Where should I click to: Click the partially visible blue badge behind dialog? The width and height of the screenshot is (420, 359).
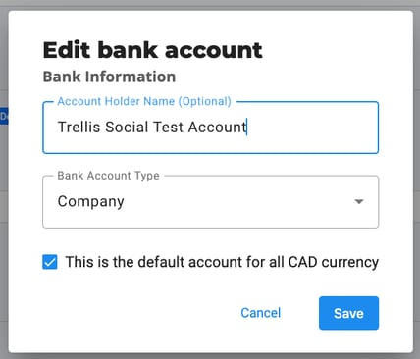coord(4,116)
